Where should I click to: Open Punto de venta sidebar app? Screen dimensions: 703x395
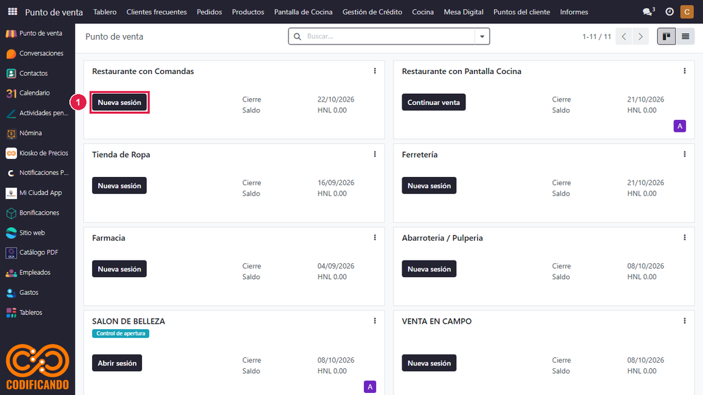pyautogui.click(x=34, y=33)
